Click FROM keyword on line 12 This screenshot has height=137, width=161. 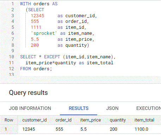[25, 69]
